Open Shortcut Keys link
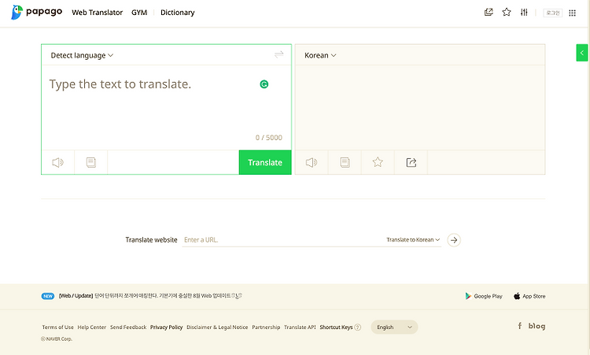 tap(336, 327)
